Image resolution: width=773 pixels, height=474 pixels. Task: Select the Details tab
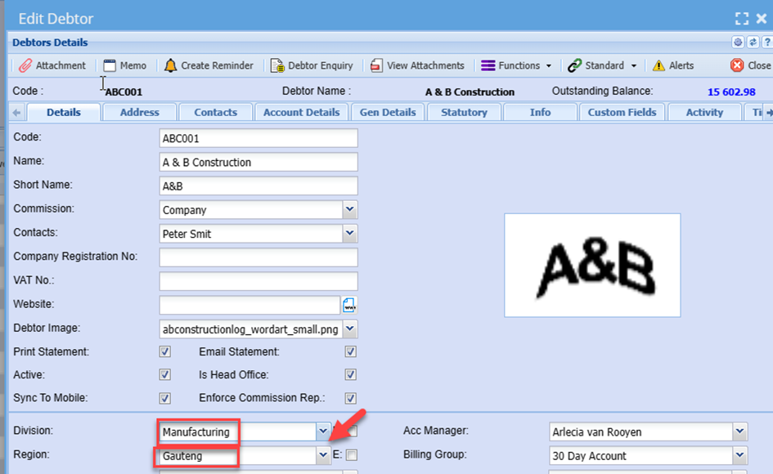[x=64, y=112]
